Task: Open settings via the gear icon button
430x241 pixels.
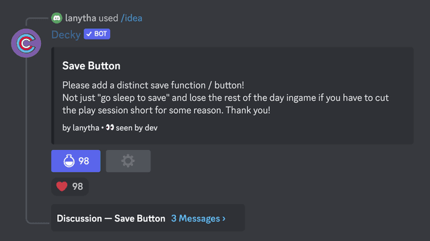Action: click(x=128, y=161)
